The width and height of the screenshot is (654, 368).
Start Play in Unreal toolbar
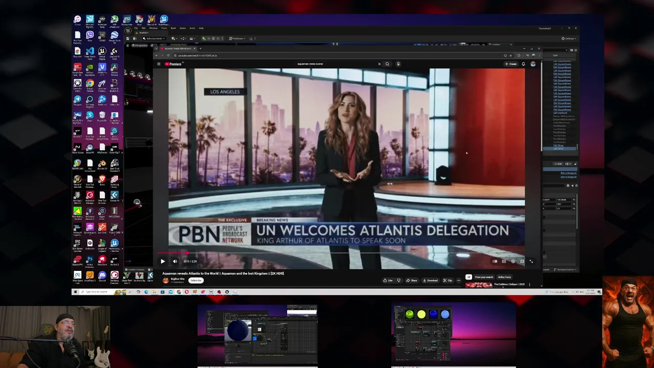pyautogui.click(x=204, y=38)
